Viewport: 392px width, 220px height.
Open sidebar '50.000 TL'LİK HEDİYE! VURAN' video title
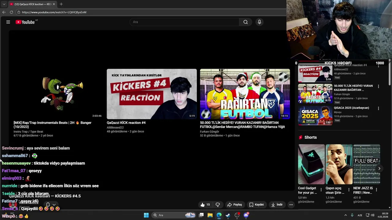[353, 88]
